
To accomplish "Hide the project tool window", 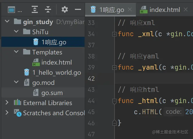I will tap(78, 10).
